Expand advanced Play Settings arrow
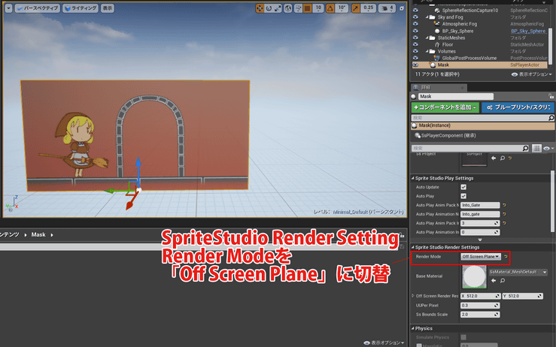 click(480, 240)
